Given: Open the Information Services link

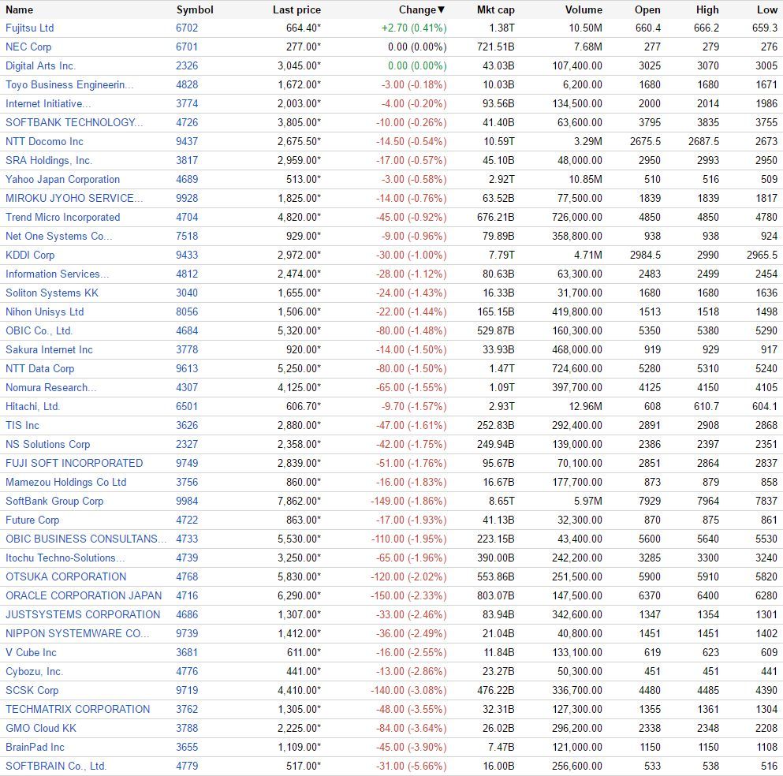Looking at the screenshot, I should pos(57,274).
